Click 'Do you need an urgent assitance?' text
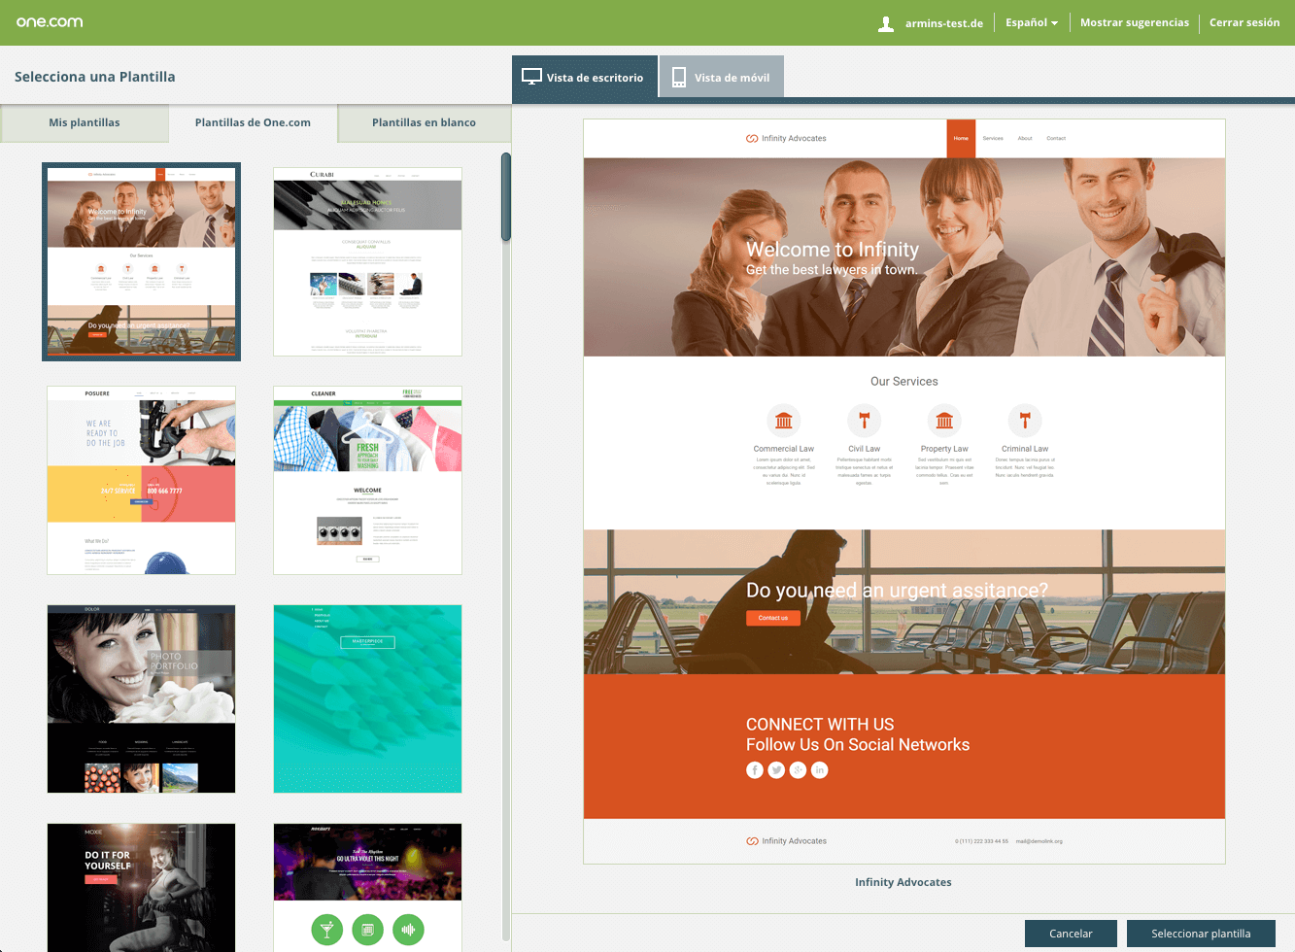This screenshot has width=1295, height=952. 897,591
